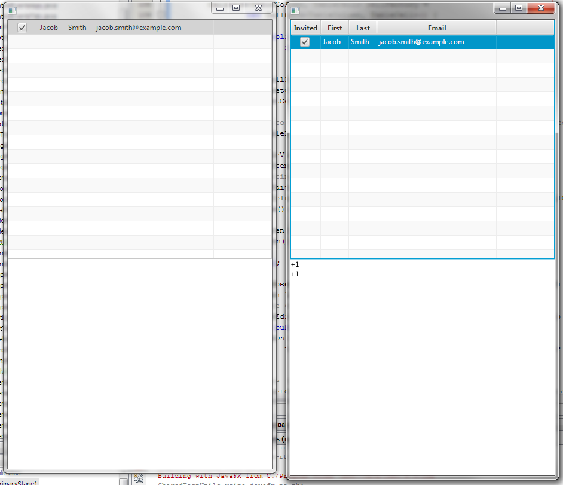Click the first +1 line below the right table
The height and width of the screenshot is (485, 563).
click(x=295, y=264)
